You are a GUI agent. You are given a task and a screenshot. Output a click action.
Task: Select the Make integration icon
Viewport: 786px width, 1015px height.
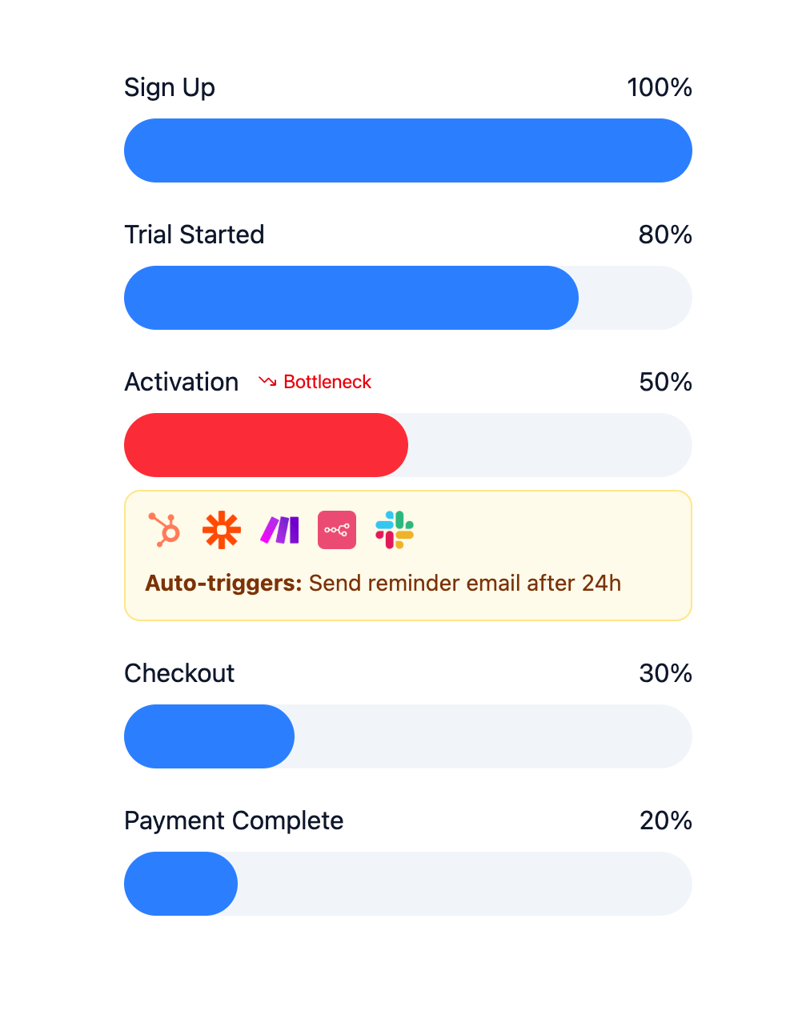[279, 530]
